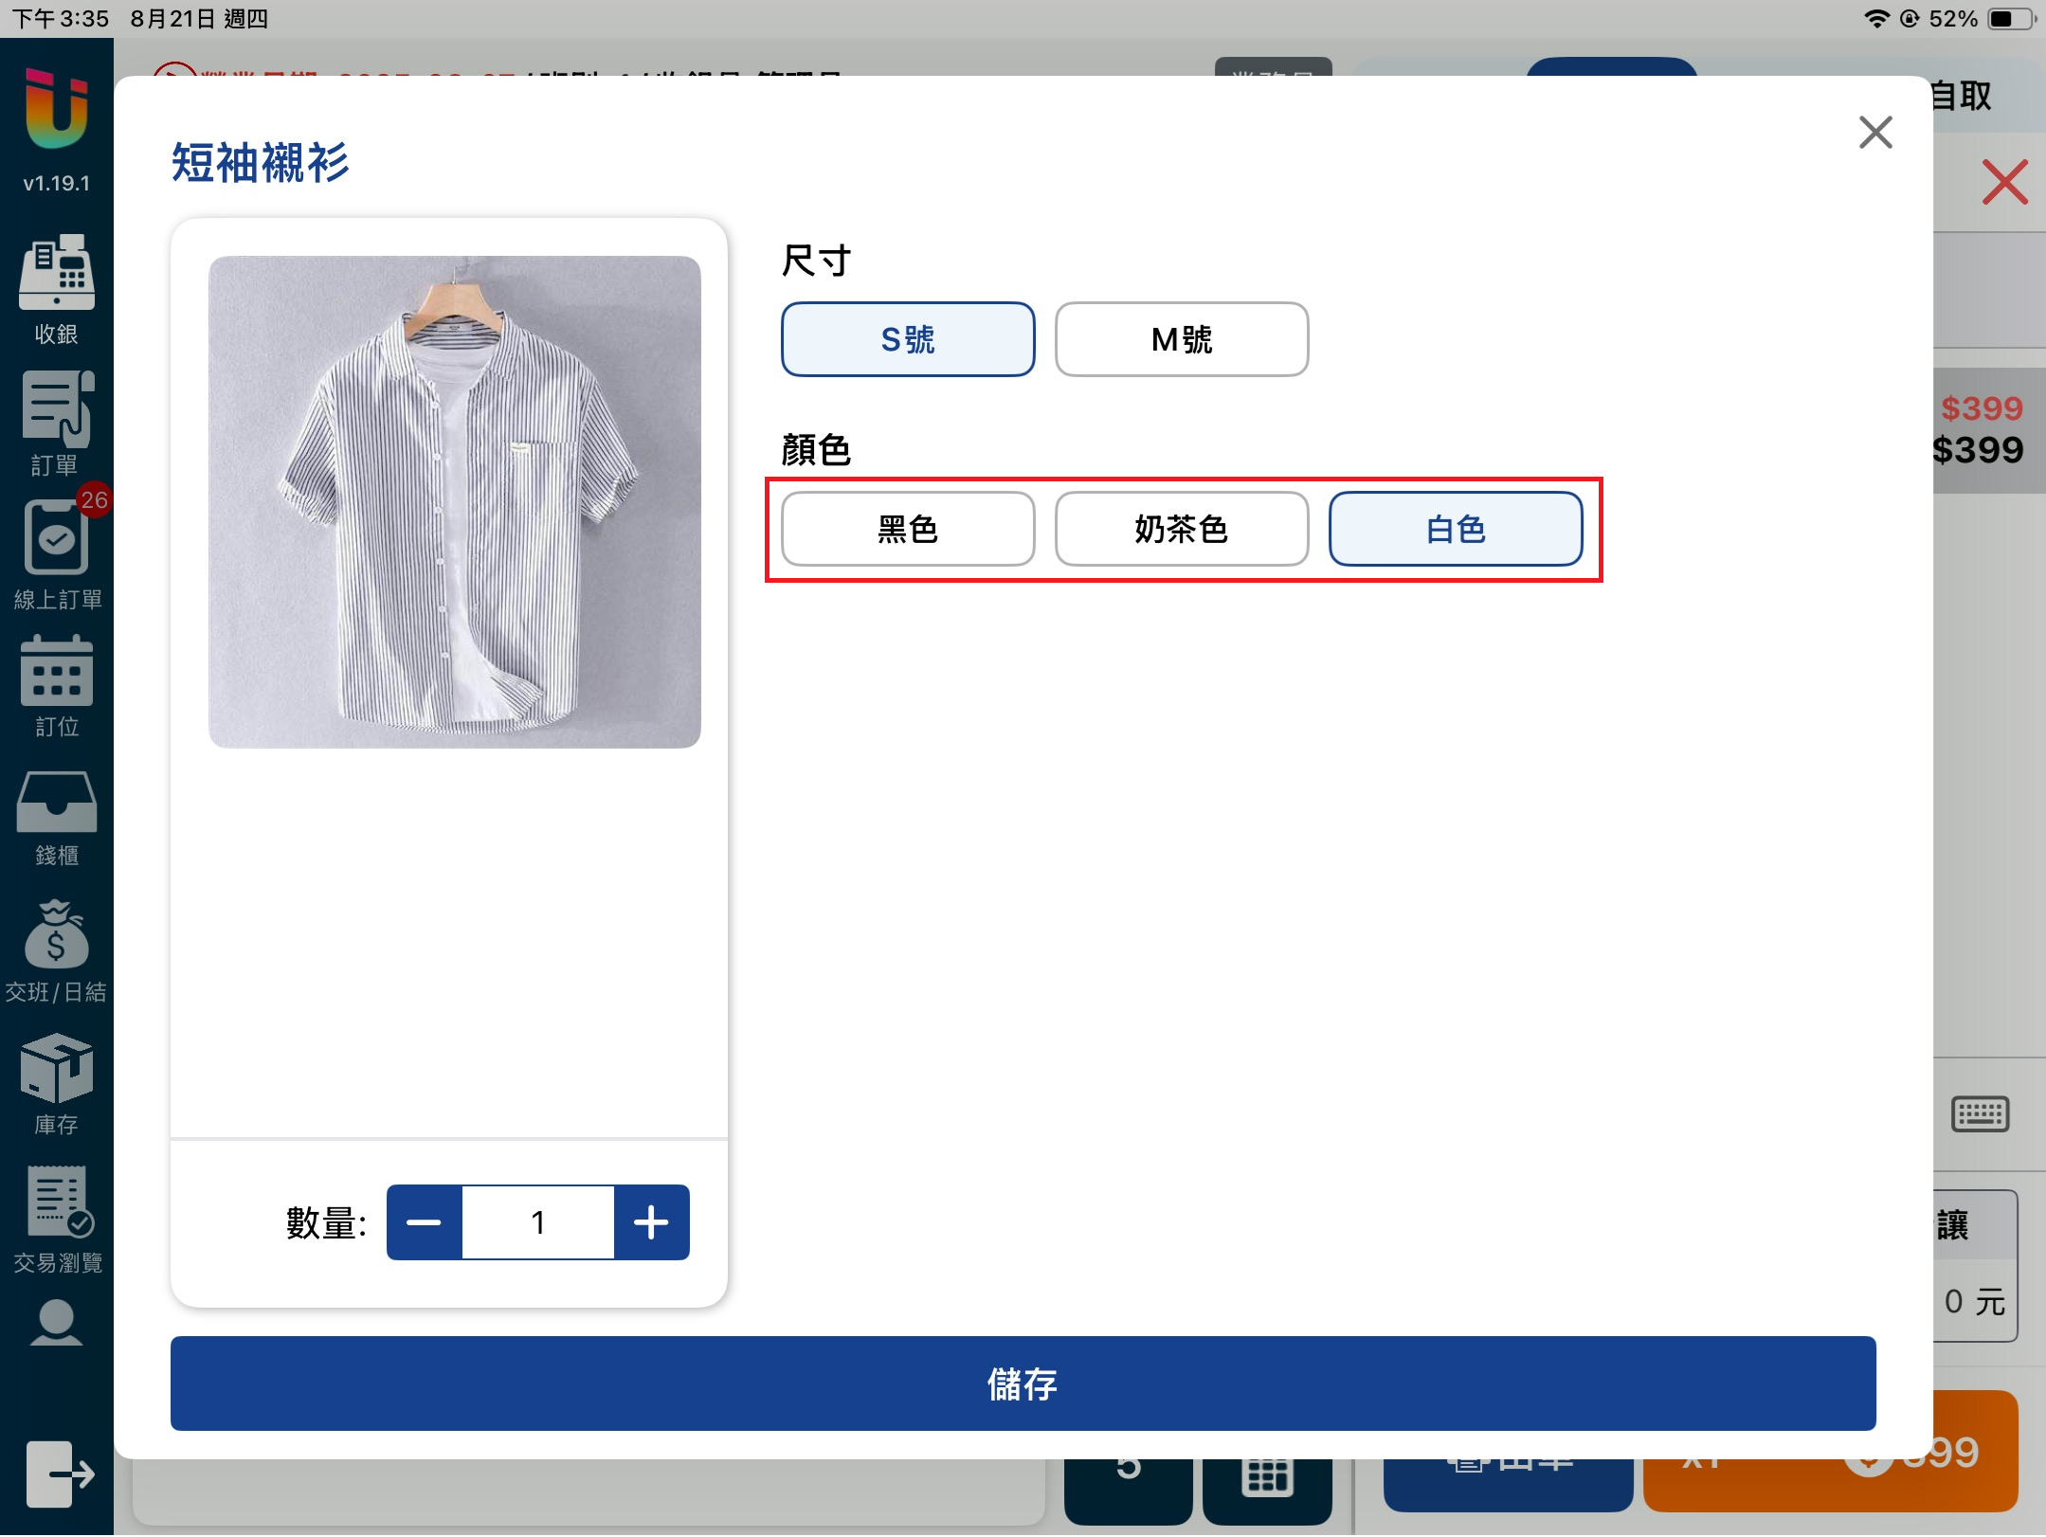Click the user profile icon in sidebar
2046x1537 pixels.
click(x=56, y=1322)
